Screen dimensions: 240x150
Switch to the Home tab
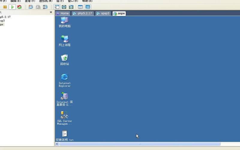point(63,13)
